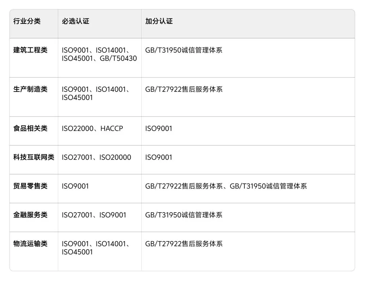This screenshot has width=367, height=284.
Task: Click ISO9001 bonus cell for 科技互联网类
Action: (x=159, y=157)
